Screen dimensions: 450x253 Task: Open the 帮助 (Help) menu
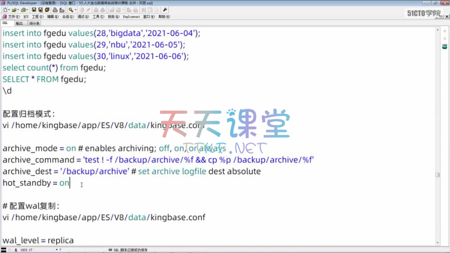click(163, 16)
